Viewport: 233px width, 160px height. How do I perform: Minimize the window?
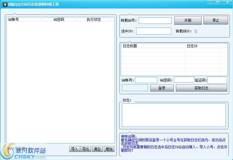click(x=210, y=2)
